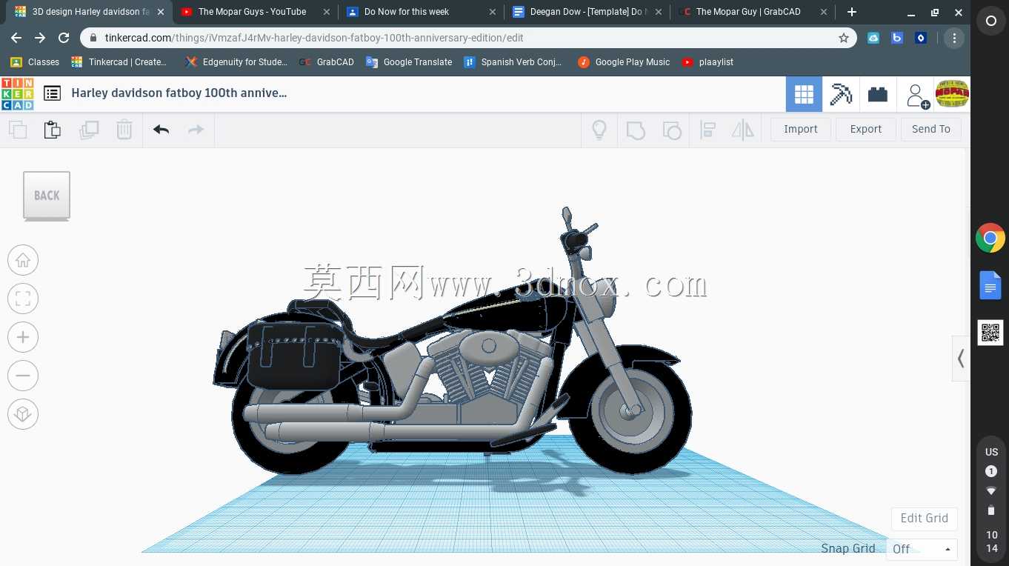1009x566 pixels.
Task: Select the Paste tool
Action: (x=53, y=130)
